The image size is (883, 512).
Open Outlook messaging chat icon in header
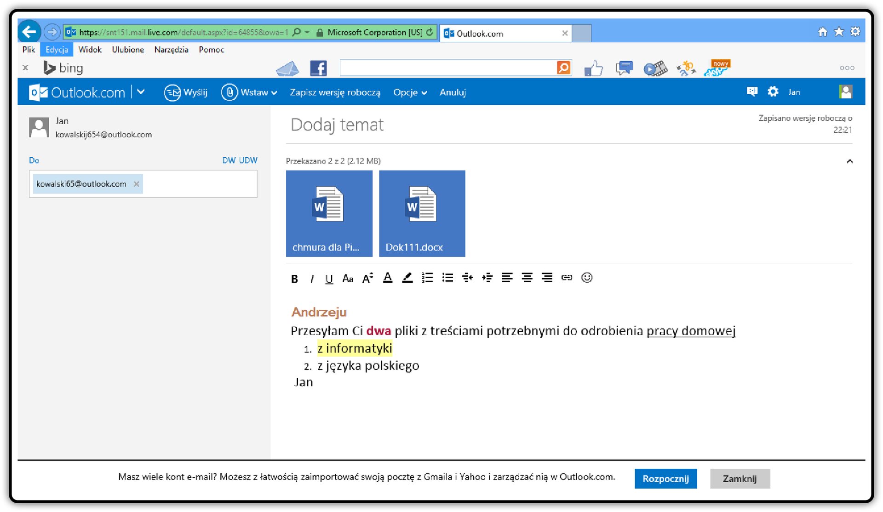752,92
